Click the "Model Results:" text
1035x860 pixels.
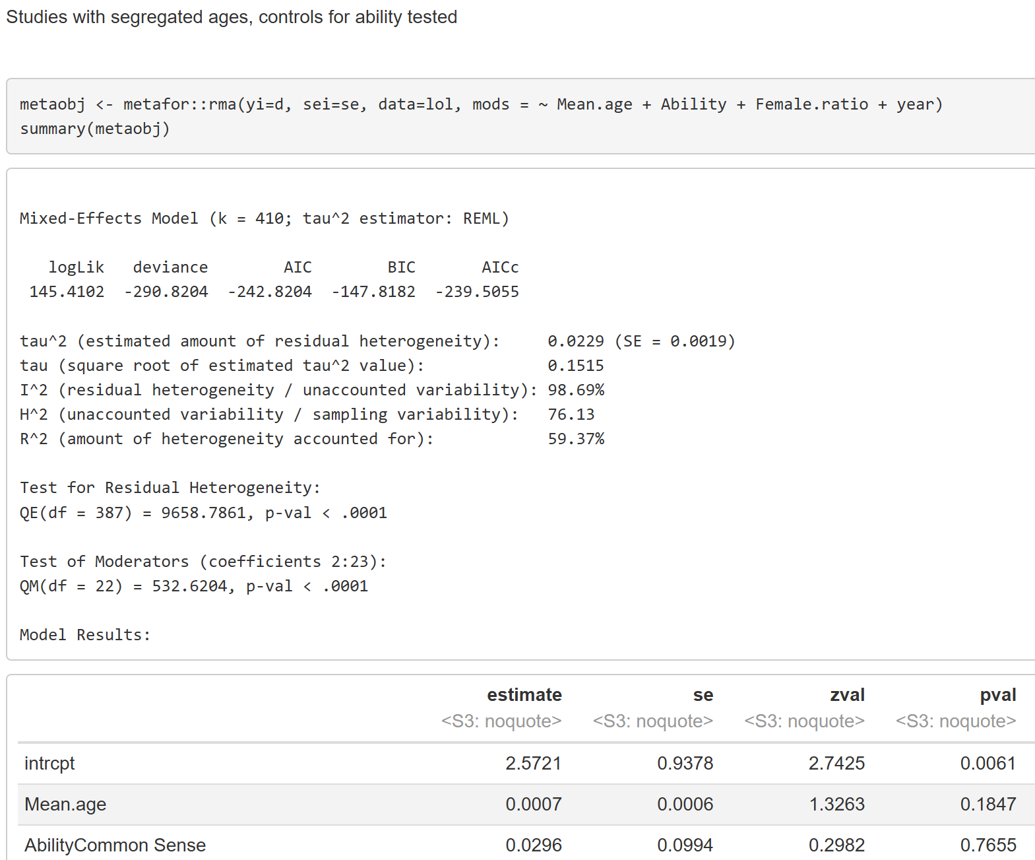[85, 635]
